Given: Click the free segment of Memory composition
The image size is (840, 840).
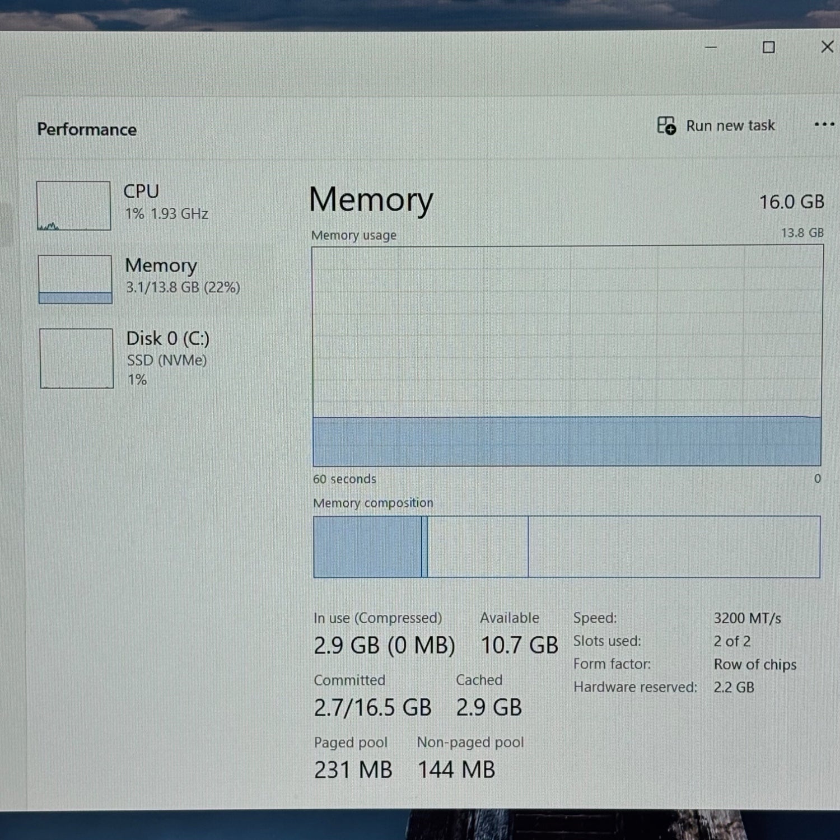Looking at the screenshot, I should coord(674,547).
